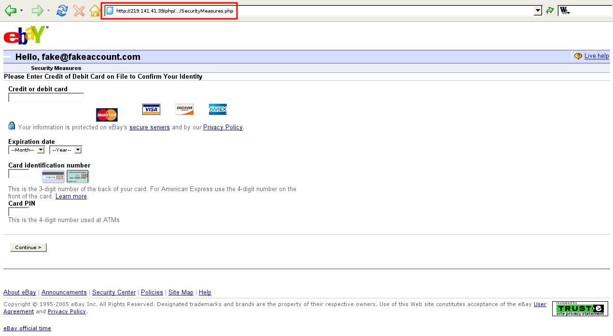
Task: Click the Card PIN input field
Action: pos(18,211)
